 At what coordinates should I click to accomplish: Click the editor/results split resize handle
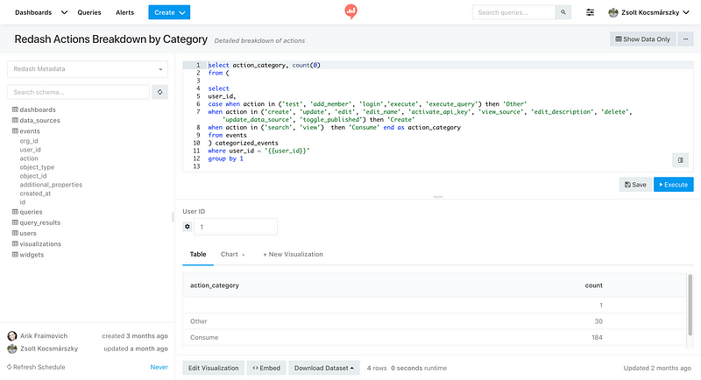tap(438, 196)
